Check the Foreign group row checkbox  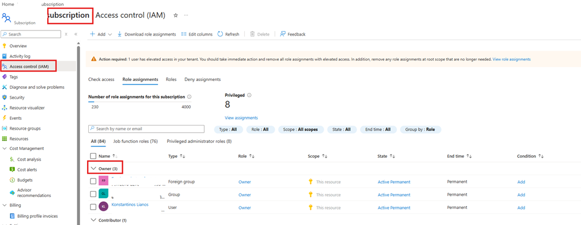pos(93,182)
